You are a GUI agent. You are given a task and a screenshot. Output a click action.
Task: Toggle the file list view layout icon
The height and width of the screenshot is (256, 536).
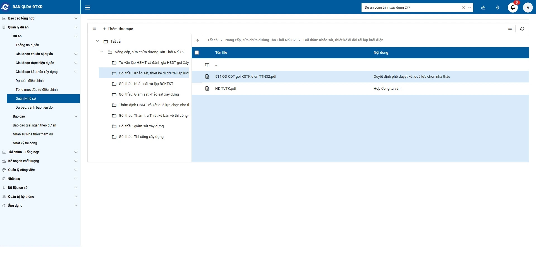[510, 29]
